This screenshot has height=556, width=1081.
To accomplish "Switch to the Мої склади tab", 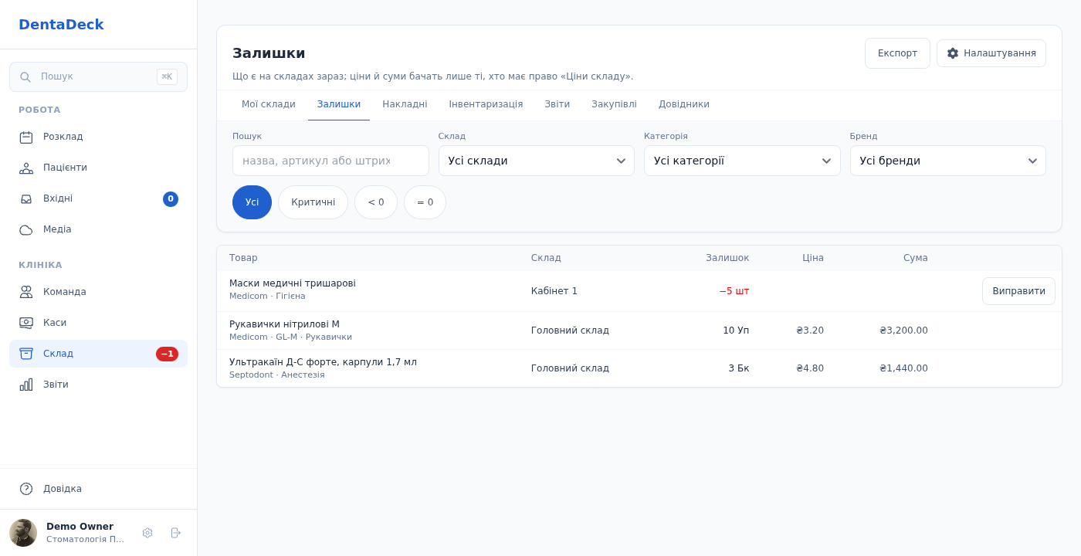I will (x=269, y=104).
